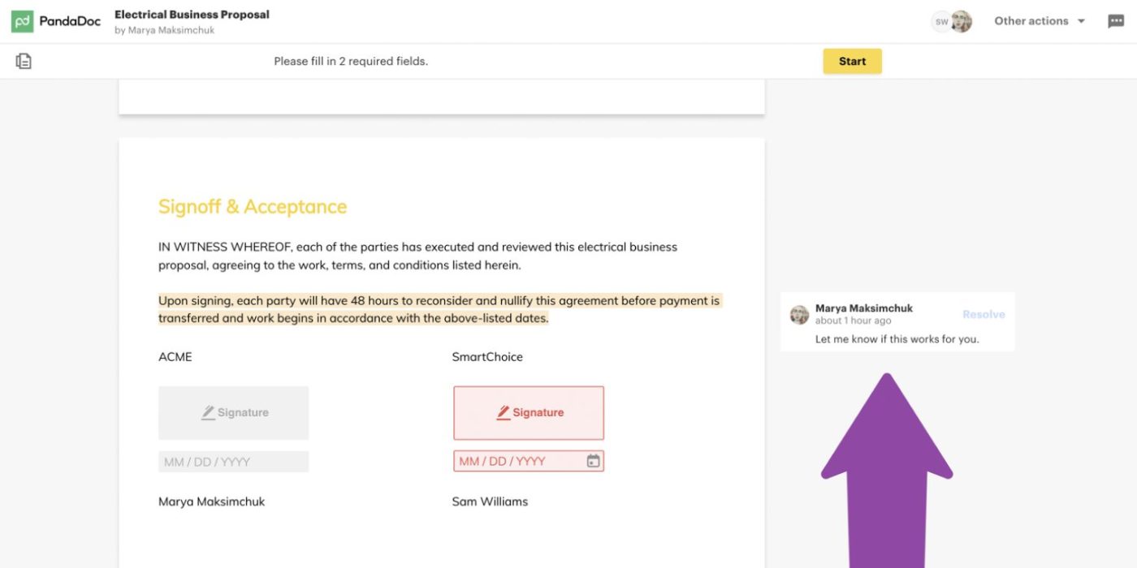Click the SW recipient avatar
Screen dimensions: 1137x568
coord(941,22)
